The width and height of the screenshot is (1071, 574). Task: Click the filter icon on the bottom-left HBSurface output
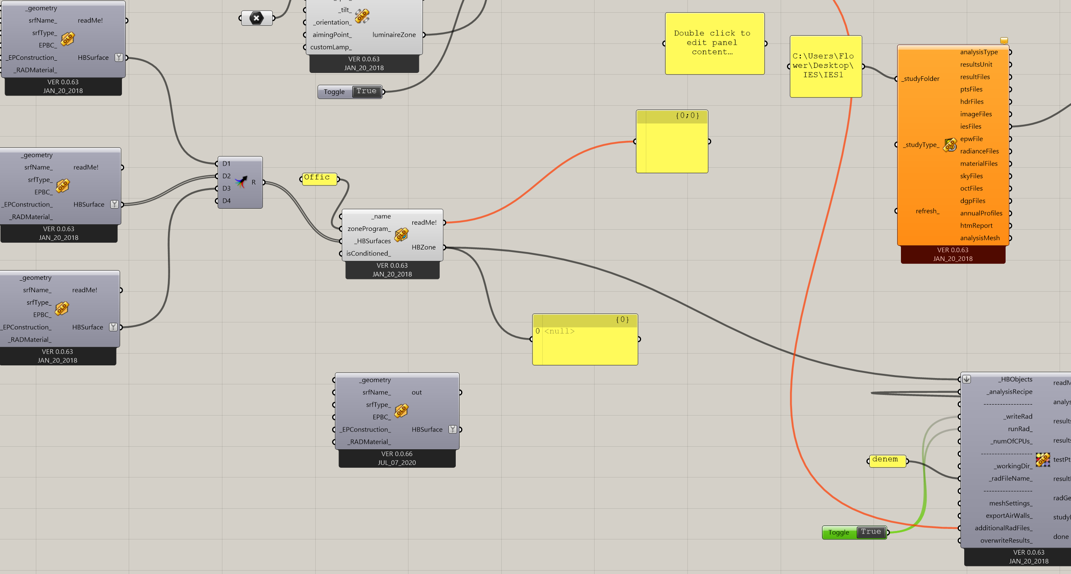[x=113, y=327]
